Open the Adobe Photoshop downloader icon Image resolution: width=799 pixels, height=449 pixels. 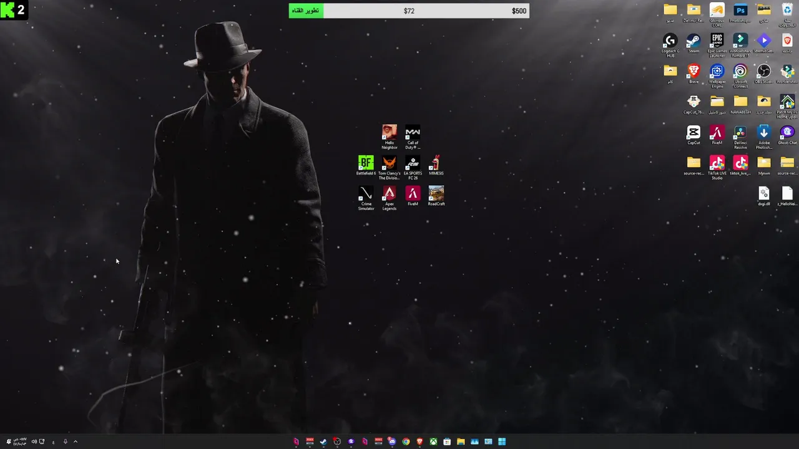click(x=764, y=137)
